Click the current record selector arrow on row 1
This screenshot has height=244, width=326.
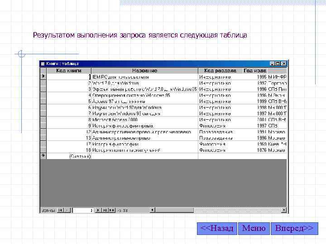(43, 76)
